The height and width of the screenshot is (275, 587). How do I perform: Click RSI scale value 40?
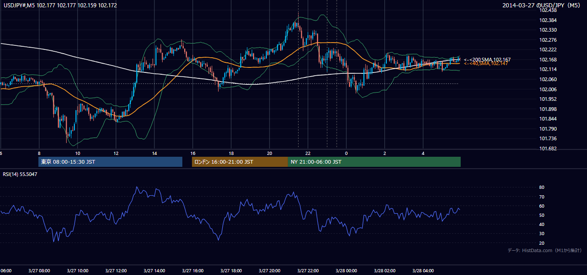tap(542, 224)
